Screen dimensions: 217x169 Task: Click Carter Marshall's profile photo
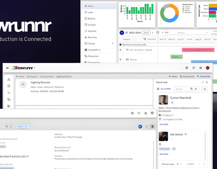coord(163,100)
